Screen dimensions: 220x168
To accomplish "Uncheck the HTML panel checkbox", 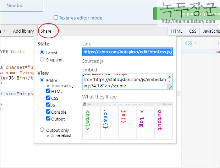I will point(48,91).
